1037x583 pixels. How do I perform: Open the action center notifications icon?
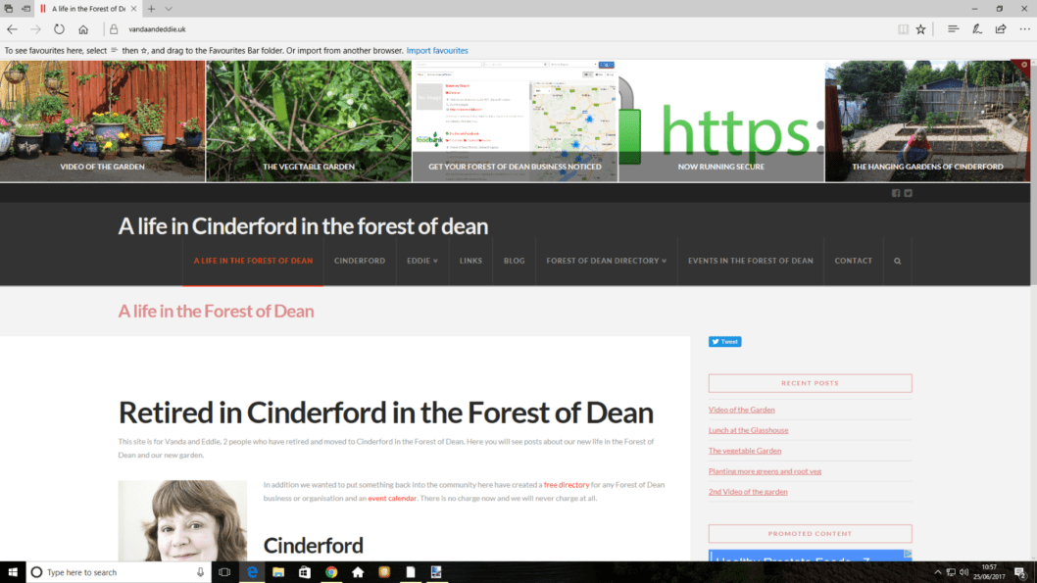1020,572
